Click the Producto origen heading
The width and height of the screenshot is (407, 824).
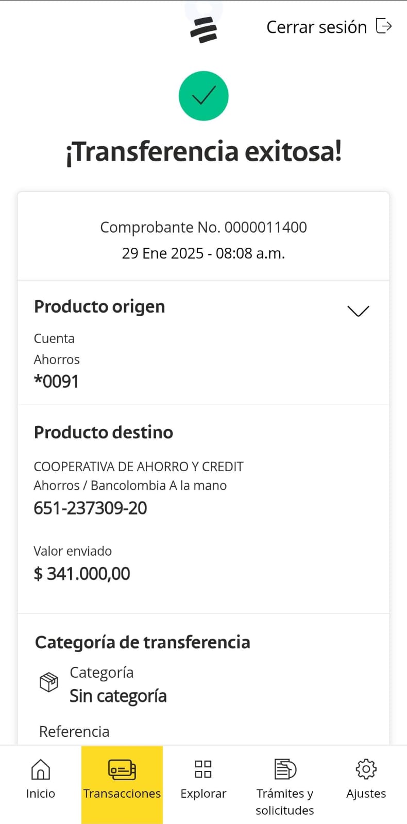click(x=99, y=306)
